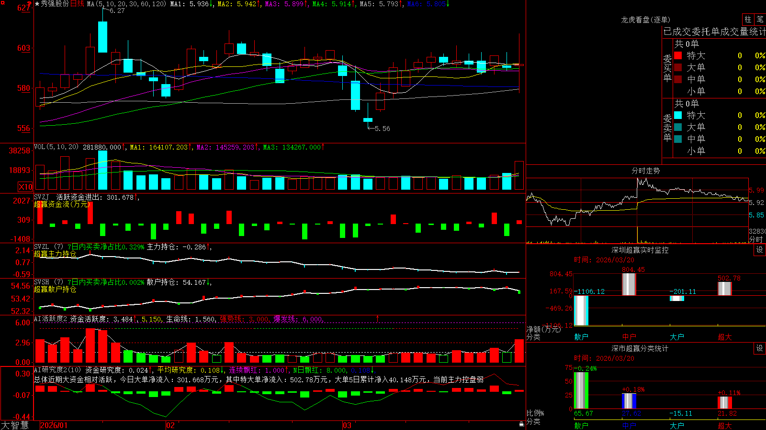Click the red question mark help icon
This screenshot has width=766, height=430.
point(30,4)
